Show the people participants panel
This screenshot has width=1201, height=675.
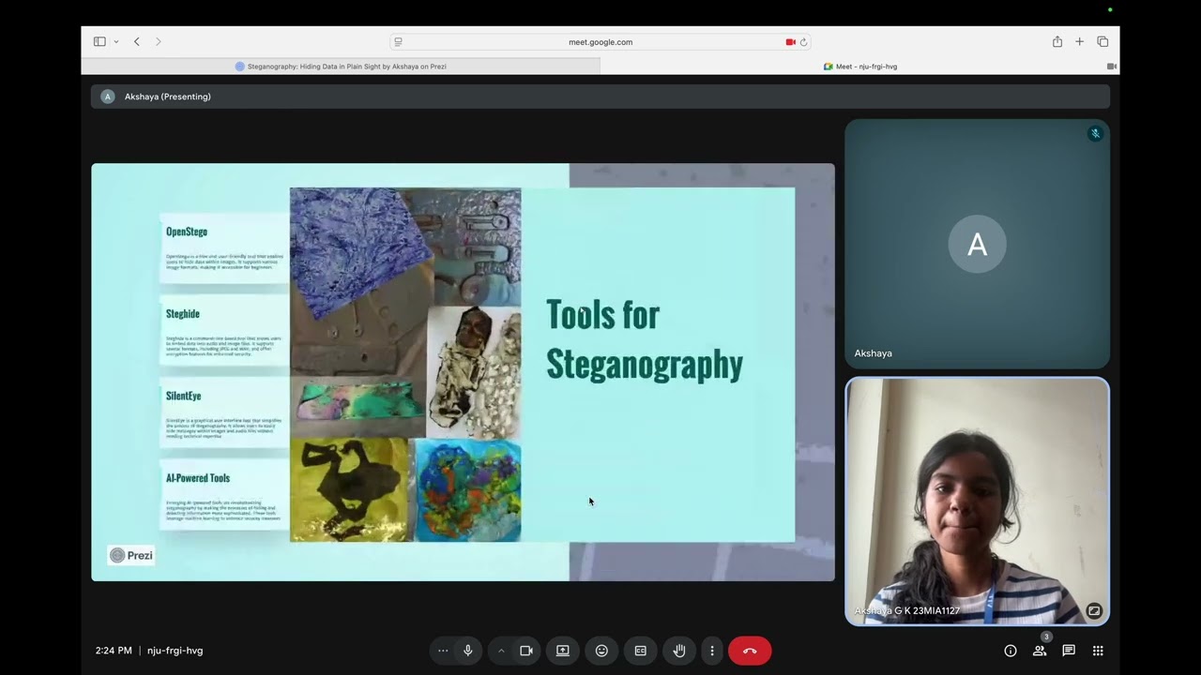point(1040,651)
